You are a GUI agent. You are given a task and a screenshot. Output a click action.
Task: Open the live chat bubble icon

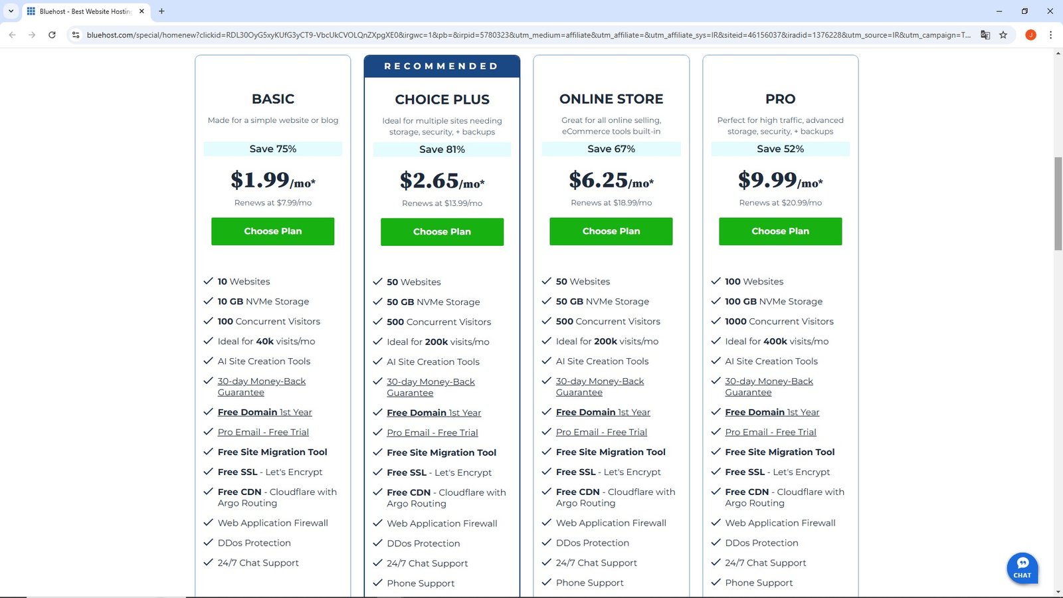(x=1022, y=567)
